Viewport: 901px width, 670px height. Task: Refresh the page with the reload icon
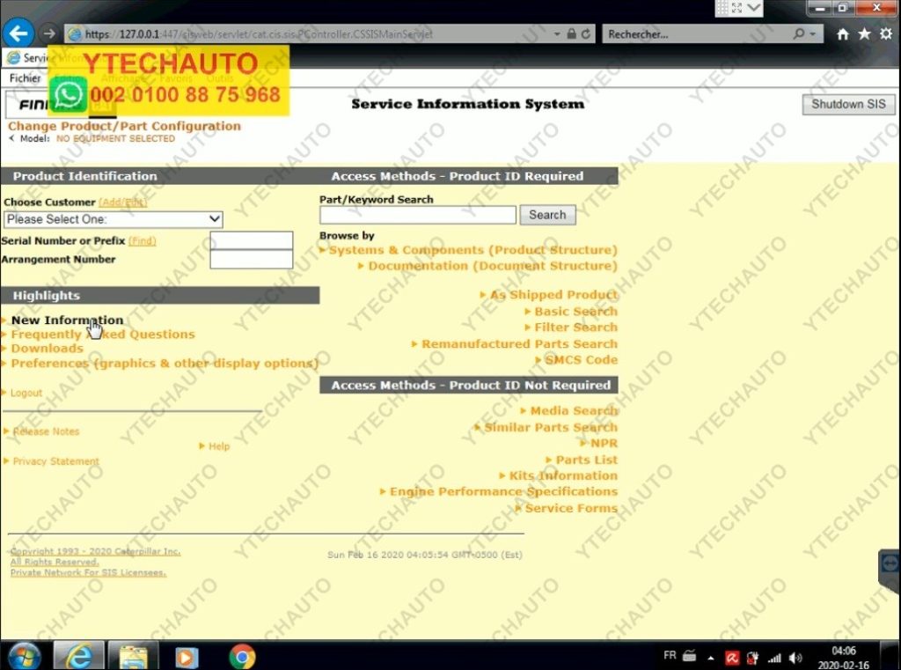(585, 34)
